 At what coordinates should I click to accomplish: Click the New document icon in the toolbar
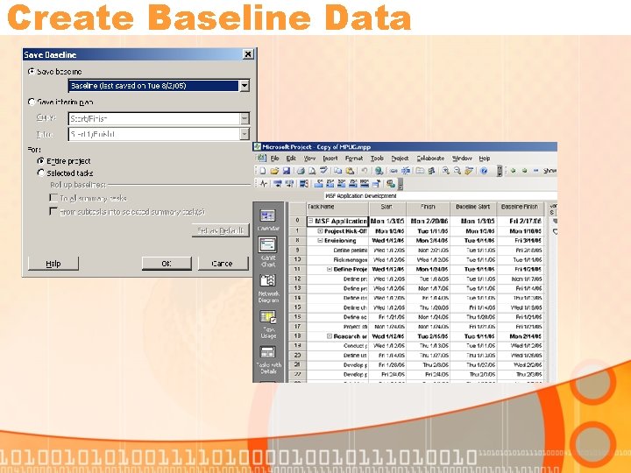point(263,171)
